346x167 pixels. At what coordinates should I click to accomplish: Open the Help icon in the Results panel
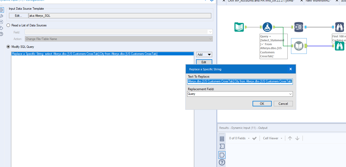[x=222, y=162]
